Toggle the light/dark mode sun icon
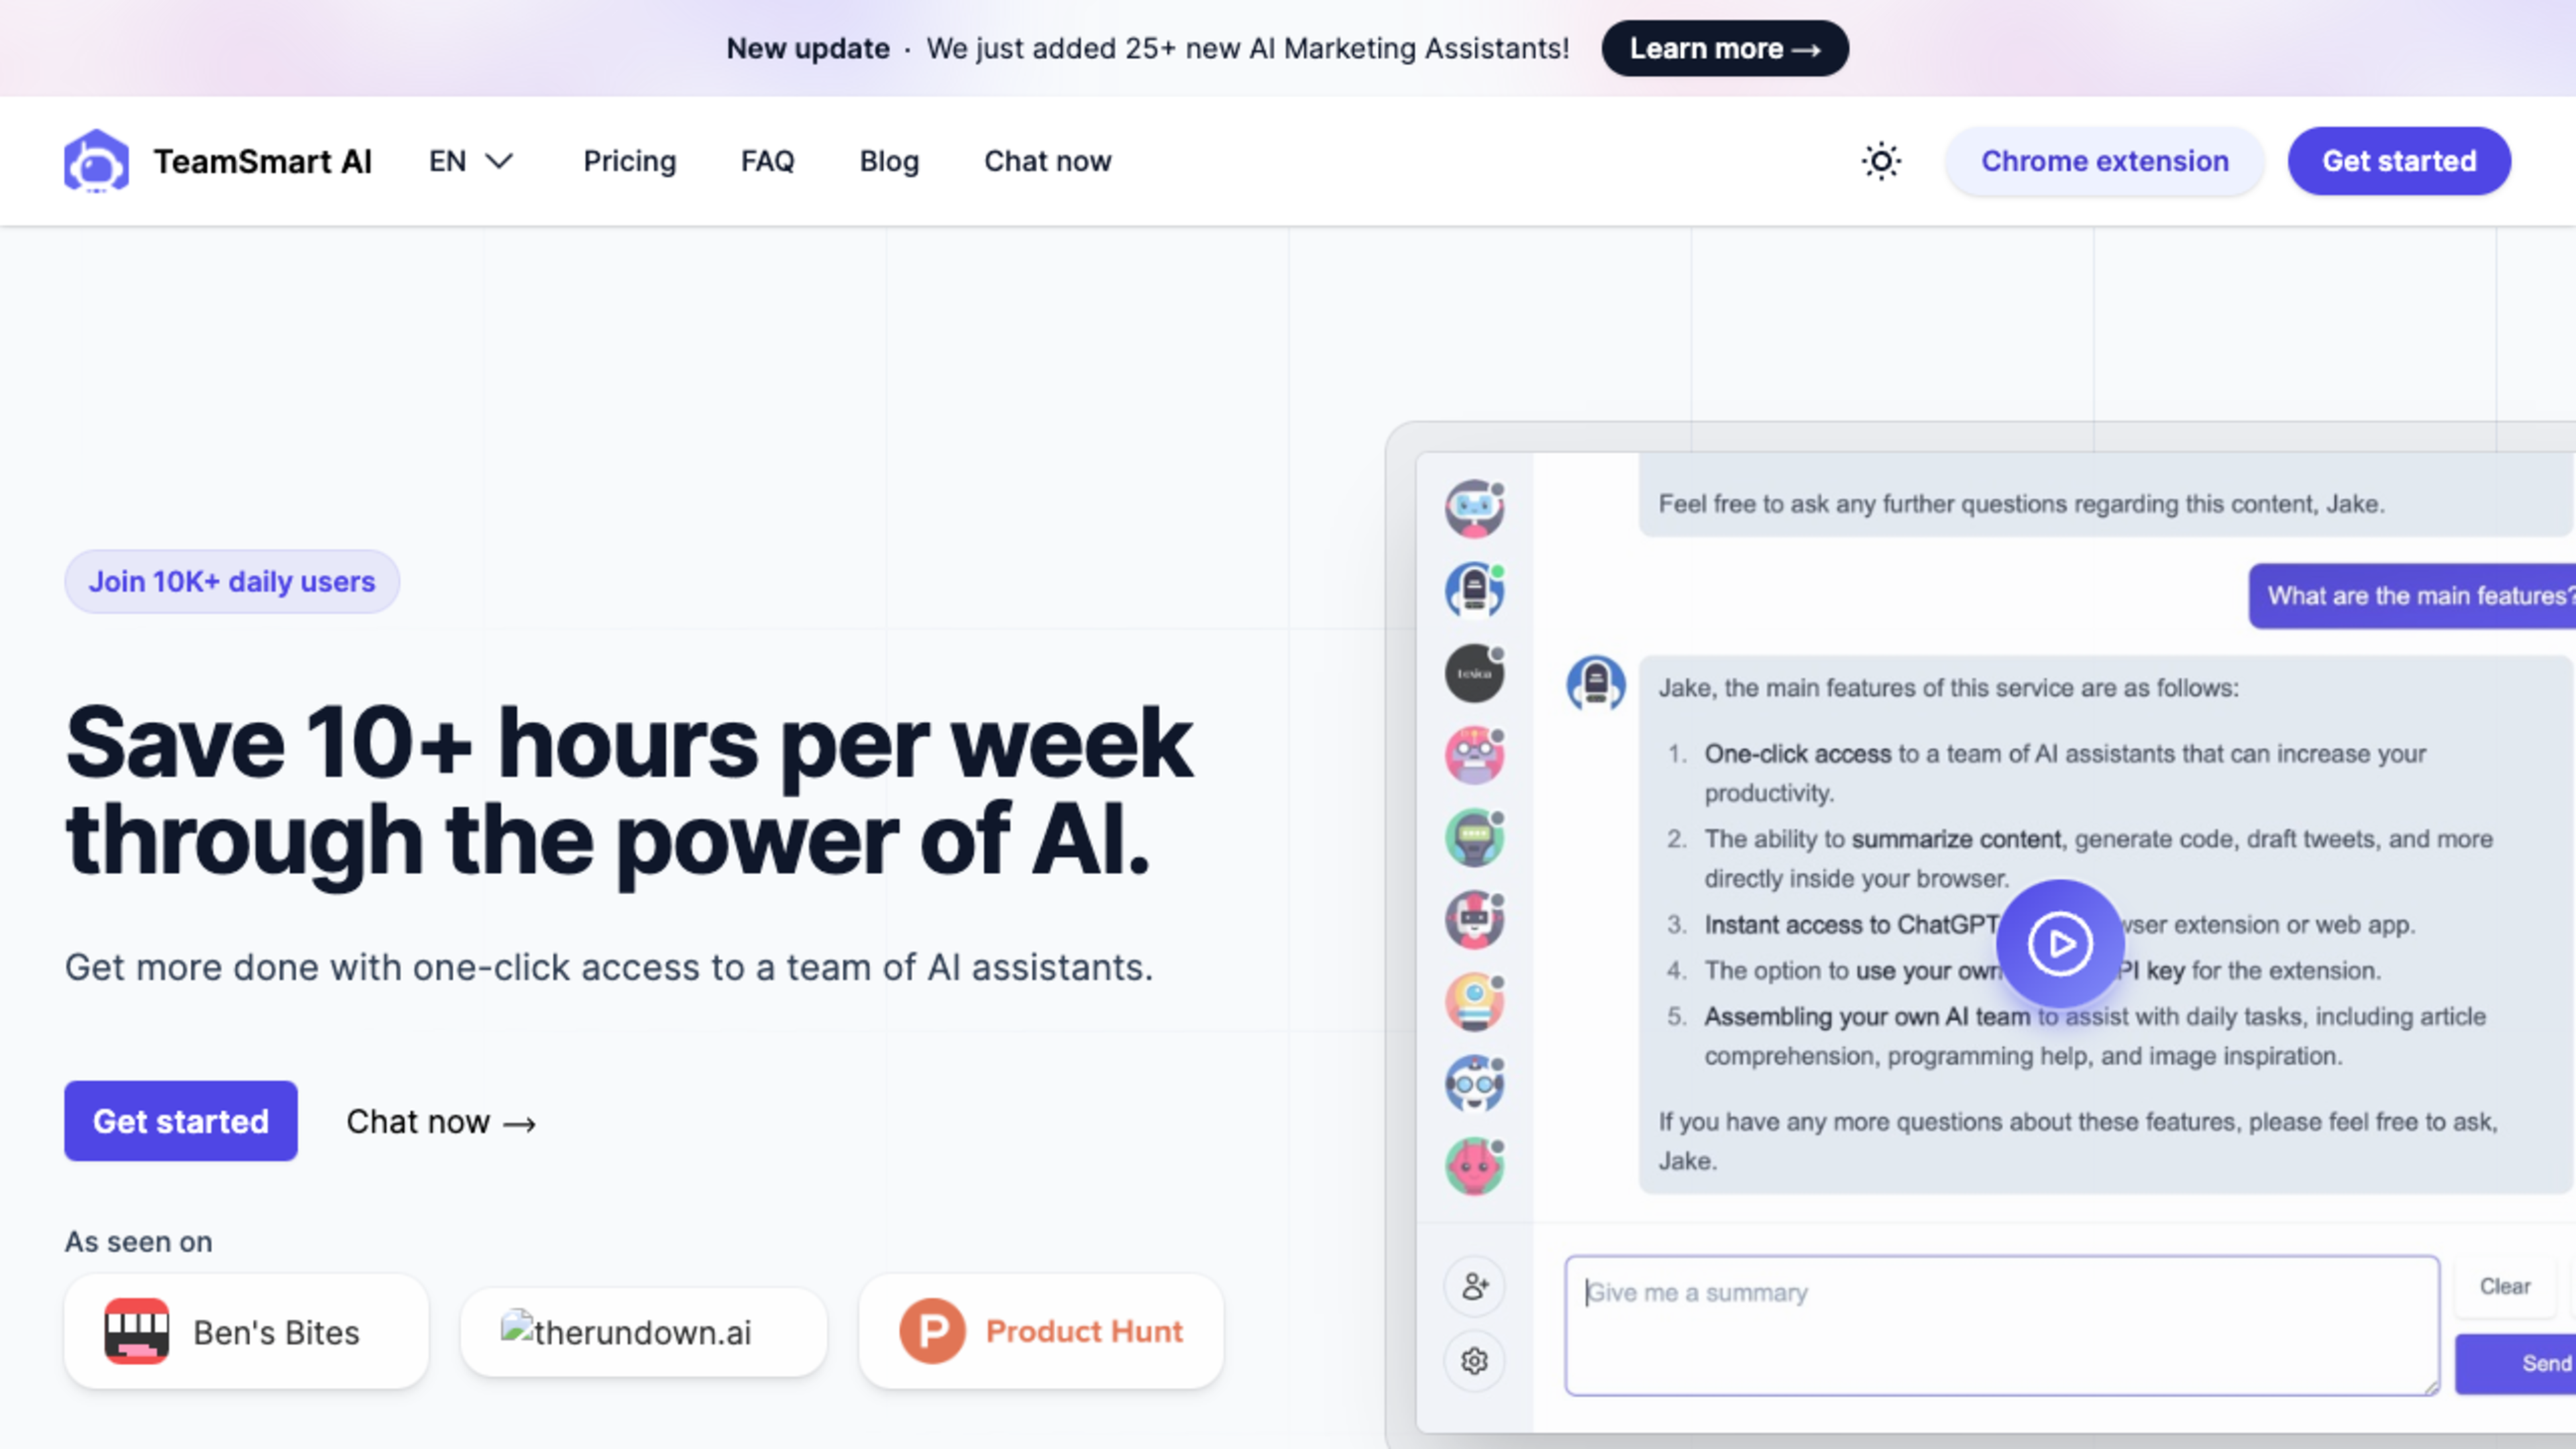This screenshot has height=1449, width=2576. [x=1882, y=161]
